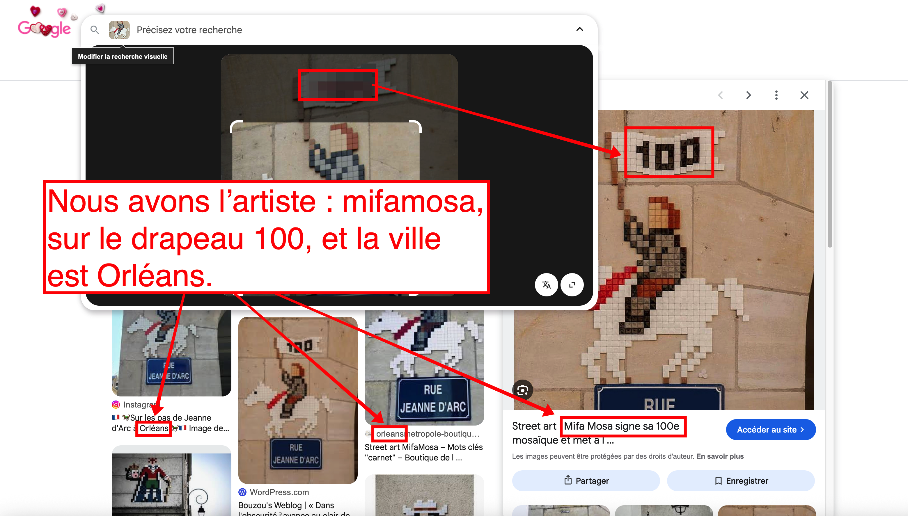Click the Google Valentine doodle logo
This screenshot has width=908, height=516.
[x=45, y=28]
